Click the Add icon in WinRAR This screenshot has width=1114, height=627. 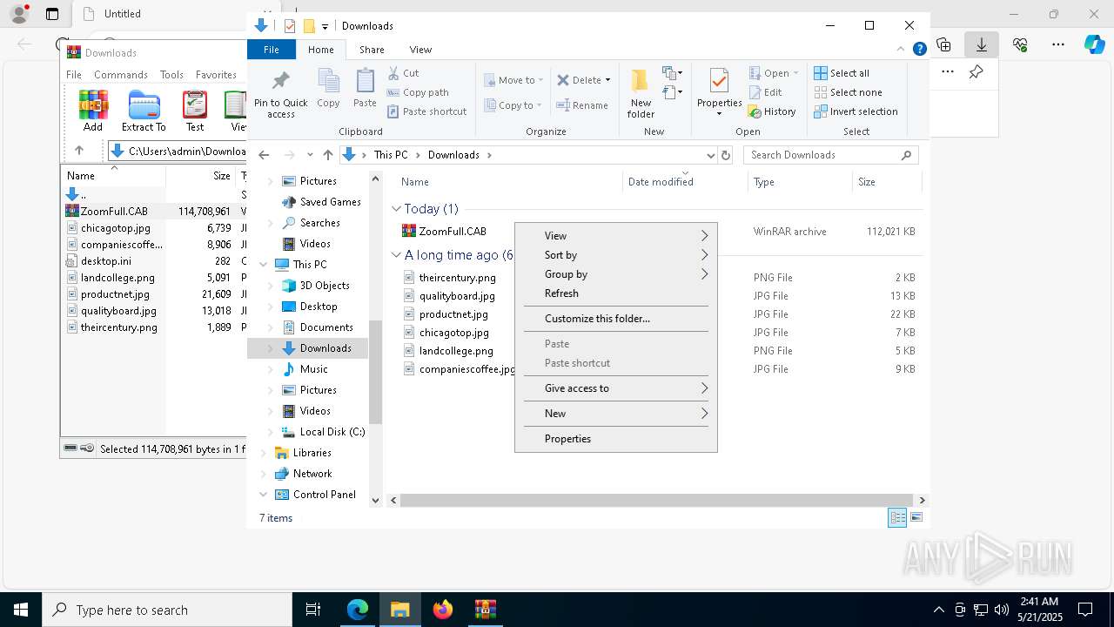click(93, 111)
